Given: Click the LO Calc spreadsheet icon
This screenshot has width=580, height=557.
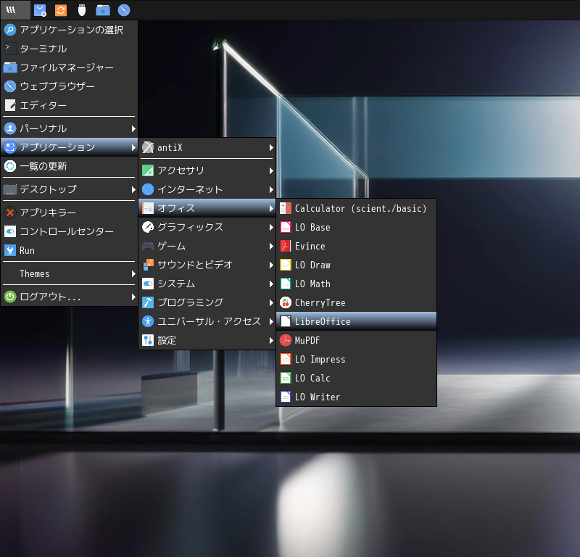Looking at the screenshot, I should 286,378.
